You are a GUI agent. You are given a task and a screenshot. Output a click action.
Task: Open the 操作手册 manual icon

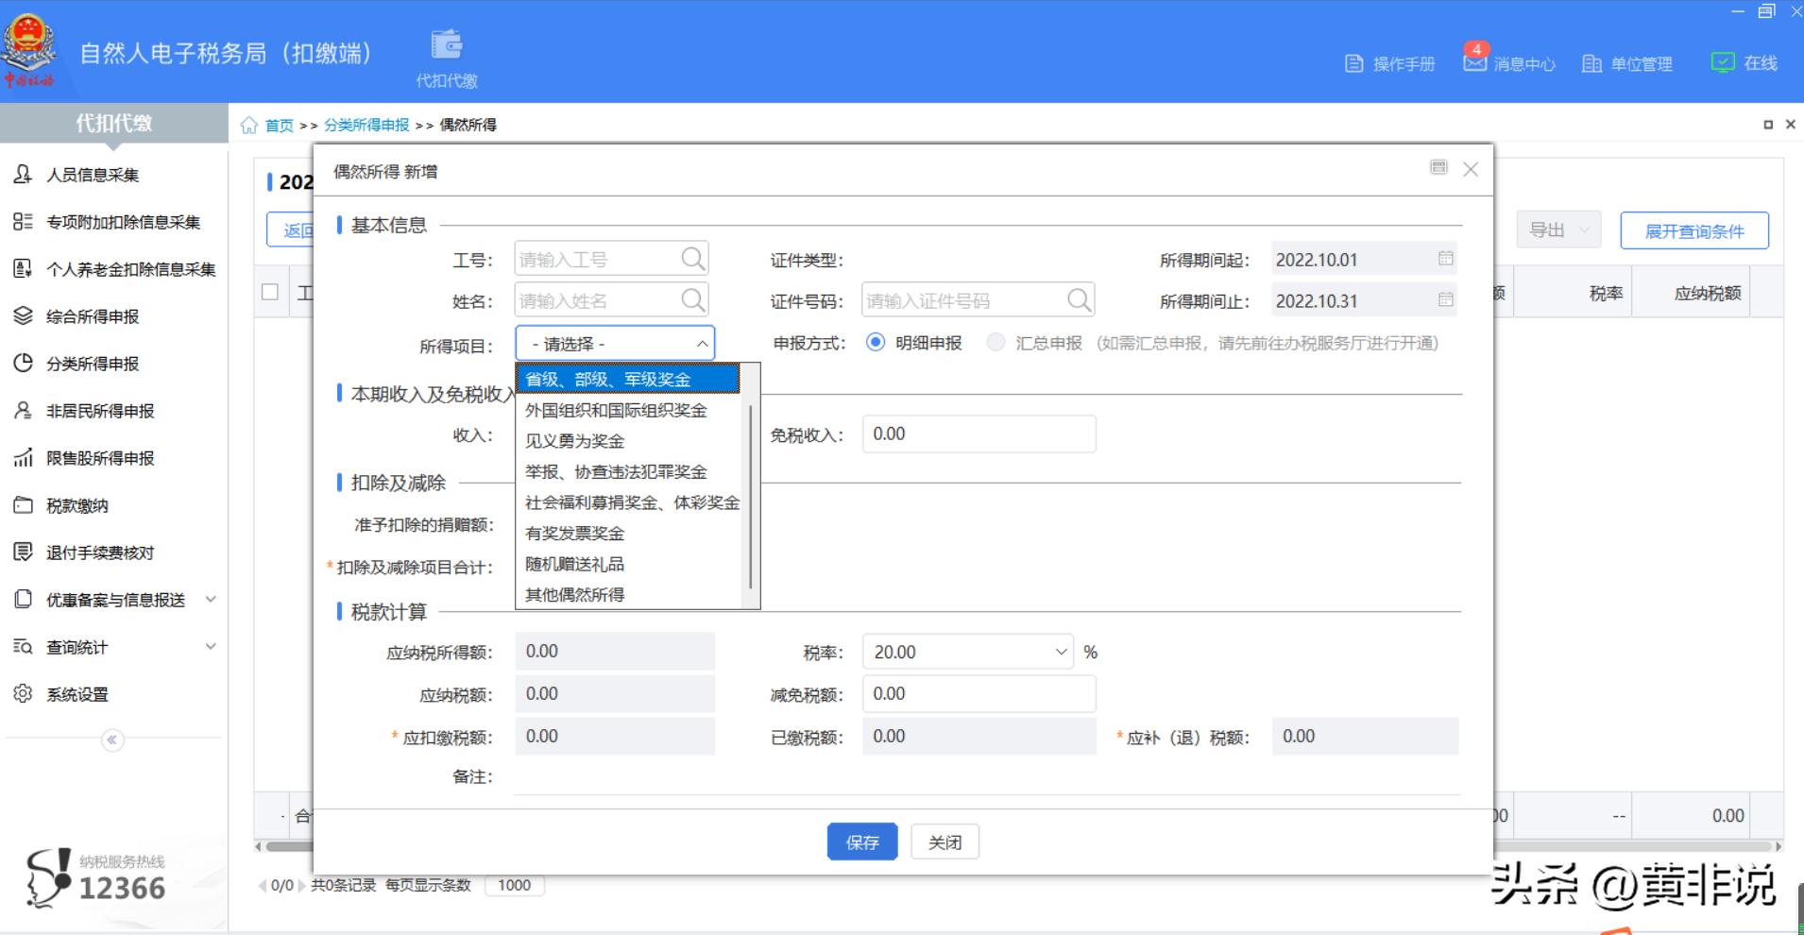(x=1354, y=63)
